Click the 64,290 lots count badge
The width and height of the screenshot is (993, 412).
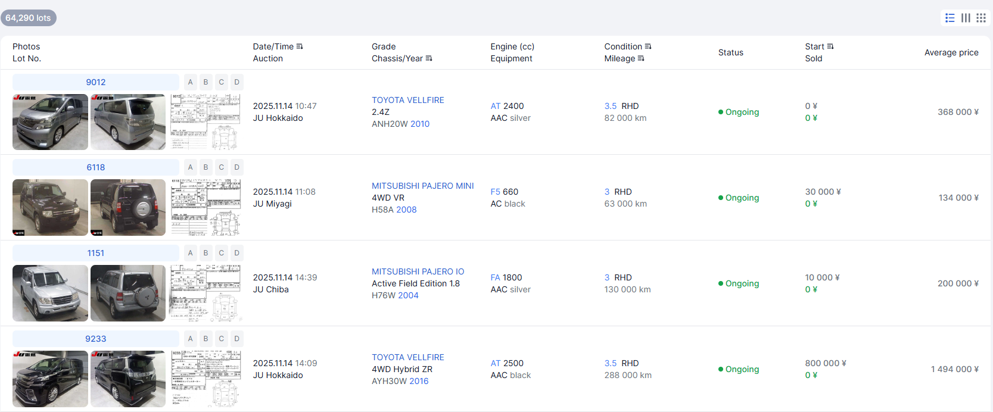pos(28,18)
